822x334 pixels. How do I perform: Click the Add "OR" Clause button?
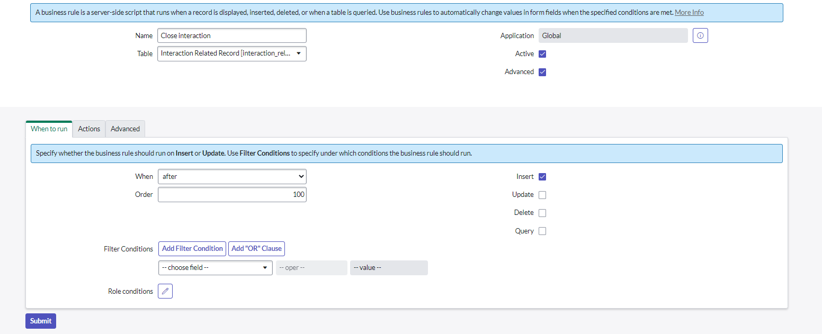[x=256, y=249]
